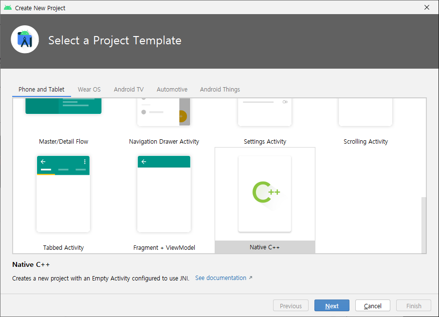The image size is (439, 317).
Task: Select the Navigation Drawer Activity preview
Action: (164, 112)
